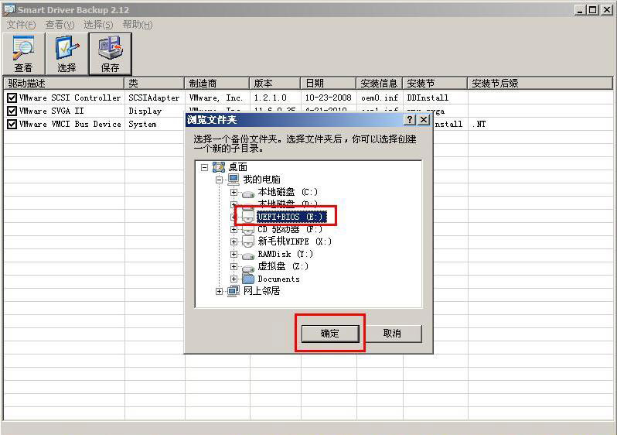Open the 选择(S) menu

[98, 25]
